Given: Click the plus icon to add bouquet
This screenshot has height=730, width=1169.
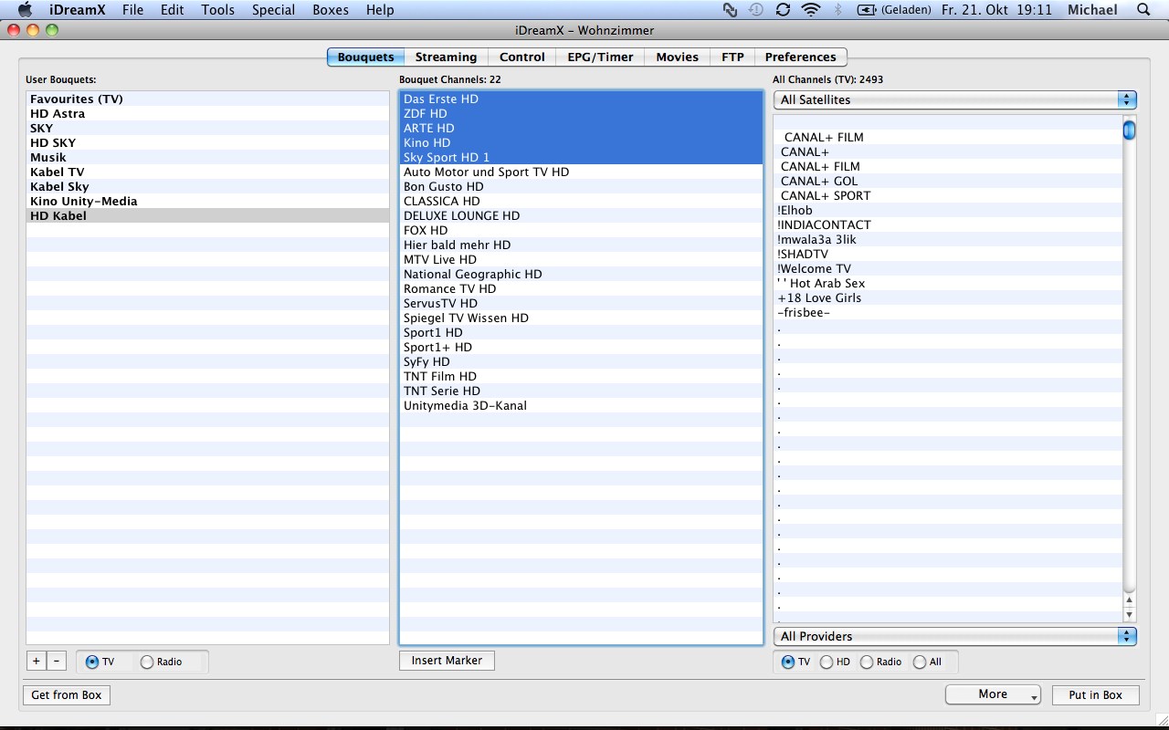Looking at the screenshot, I should click(x=37, y=662).
